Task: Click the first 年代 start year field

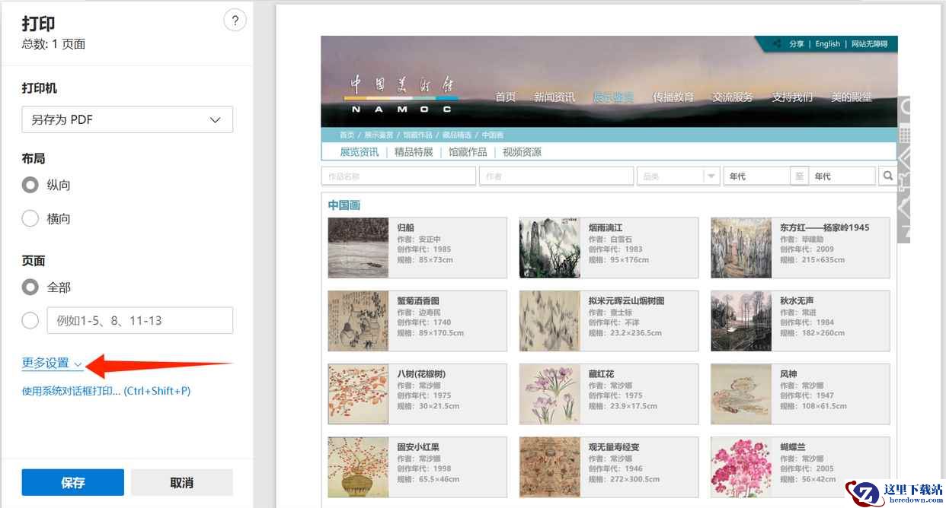Action: [756, 176]
